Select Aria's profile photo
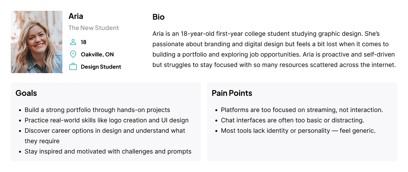The height and width of the screenshot is (172, 408). coord(37,42)
